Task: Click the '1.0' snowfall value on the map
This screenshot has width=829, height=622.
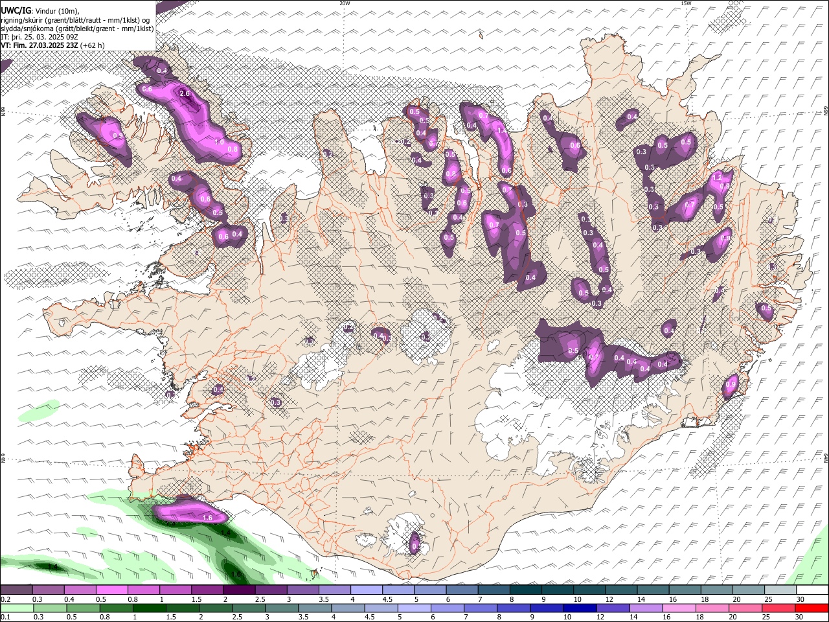Action: coord(219,142)
